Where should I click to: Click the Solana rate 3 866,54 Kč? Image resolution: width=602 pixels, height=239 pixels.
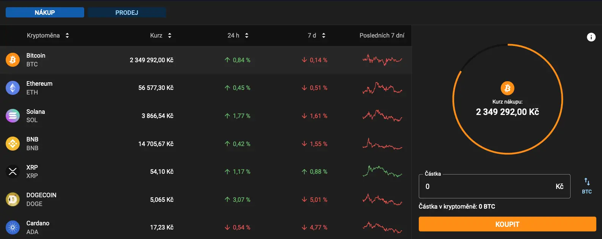click(157, 116)
